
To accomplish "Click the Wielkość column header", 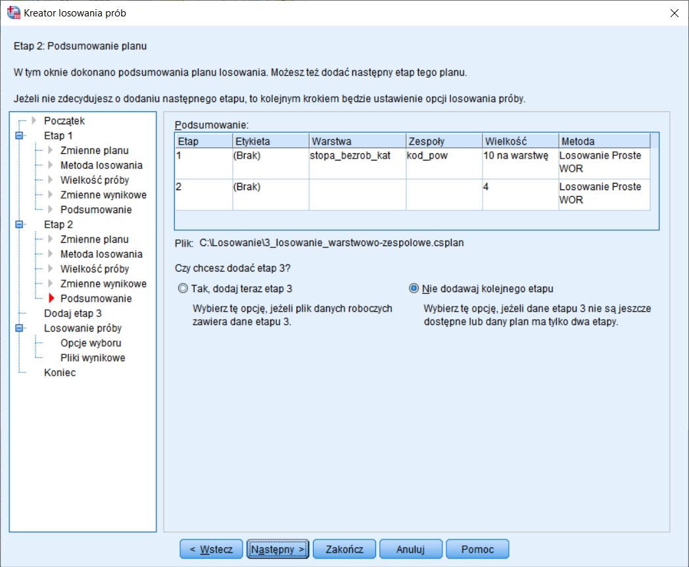I will click(x=520, y=141).
